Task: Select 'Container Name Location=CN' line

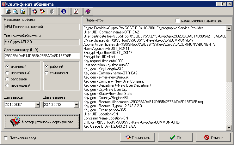Action: [106, 118]
